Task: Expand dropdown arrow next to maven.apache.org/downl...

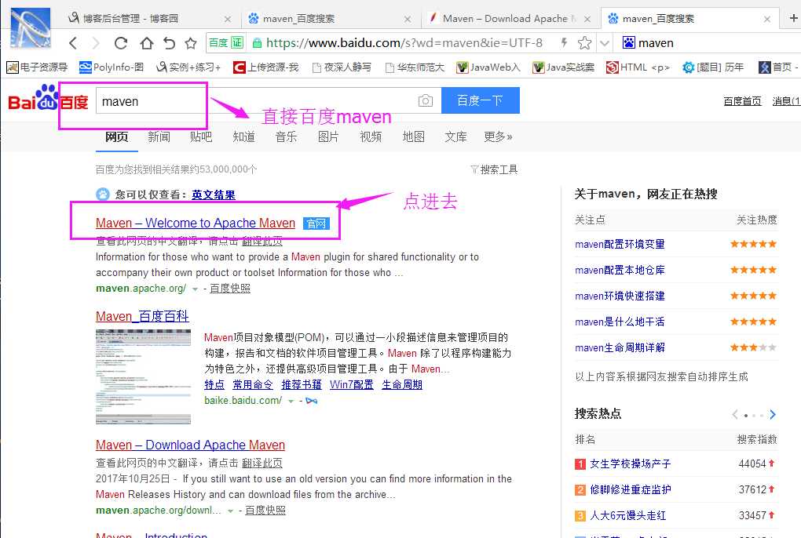Action: (230, 511)
